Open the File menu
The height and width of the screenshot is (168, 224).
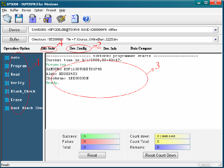tap(4, 10)
